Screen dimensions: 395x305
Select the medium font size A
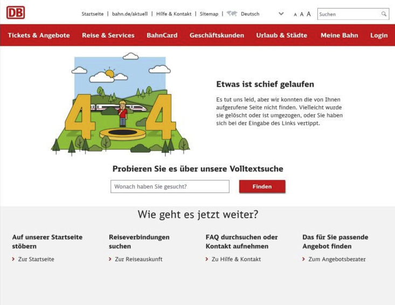(x=302, y=15)
